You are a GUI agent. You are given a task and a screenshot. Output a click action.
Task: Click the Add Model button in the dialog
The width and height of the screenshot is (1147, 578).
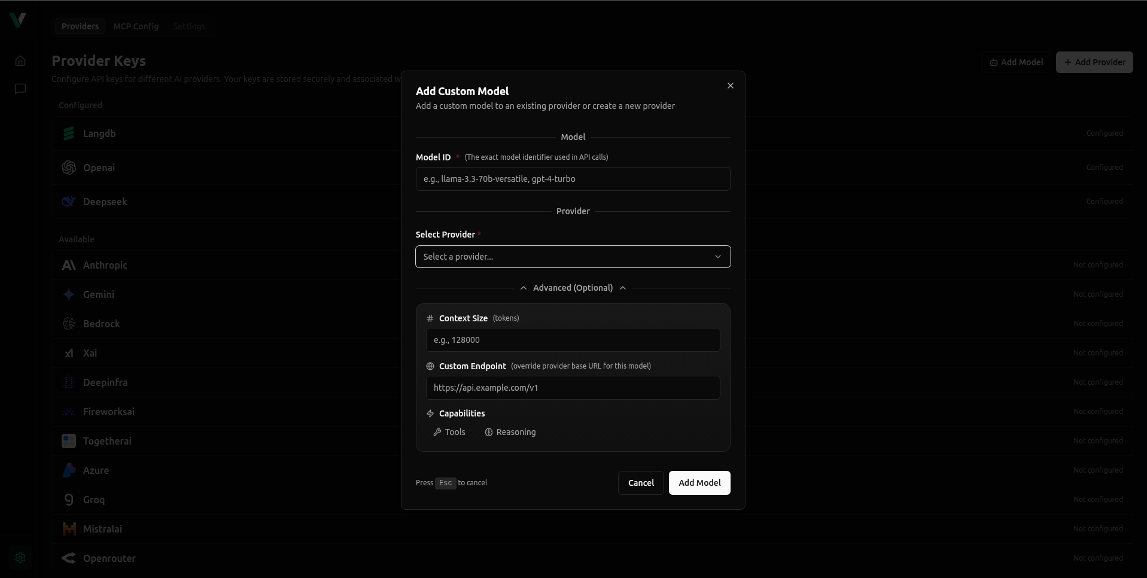click(699, 483)
